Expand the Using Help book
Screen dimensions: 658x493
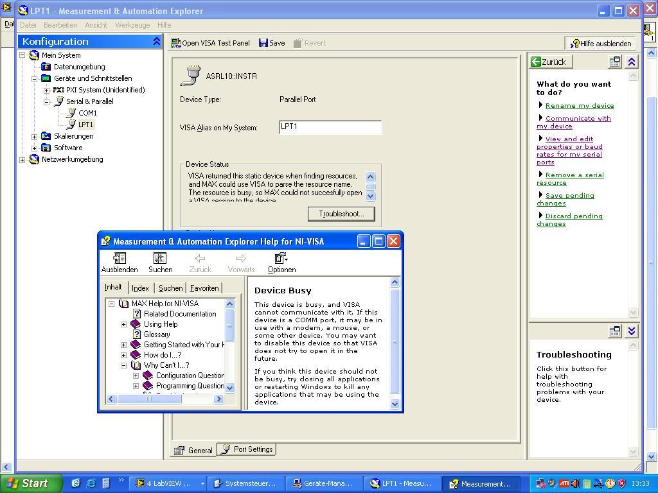tap(124, 324)
